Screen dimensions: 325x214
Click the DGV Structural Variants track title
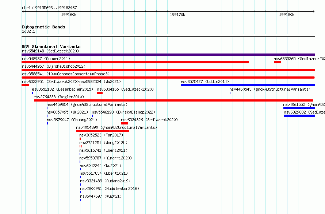(51, 47)
